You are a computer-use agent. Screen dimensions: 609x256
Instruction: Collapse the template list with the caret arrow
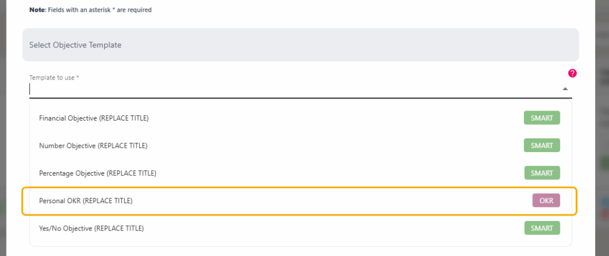click(x=565, y=89)
